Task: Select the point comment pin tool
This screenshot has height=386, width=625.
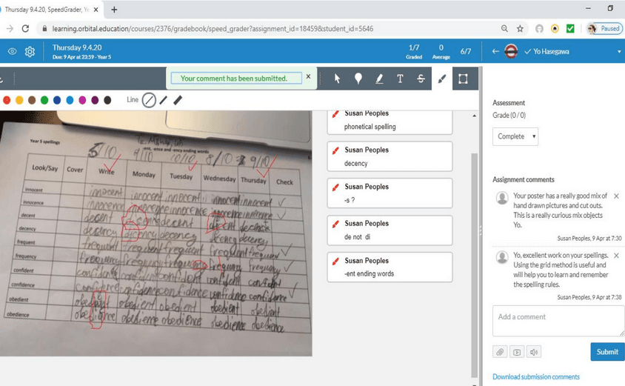Action: pos(358,79)
